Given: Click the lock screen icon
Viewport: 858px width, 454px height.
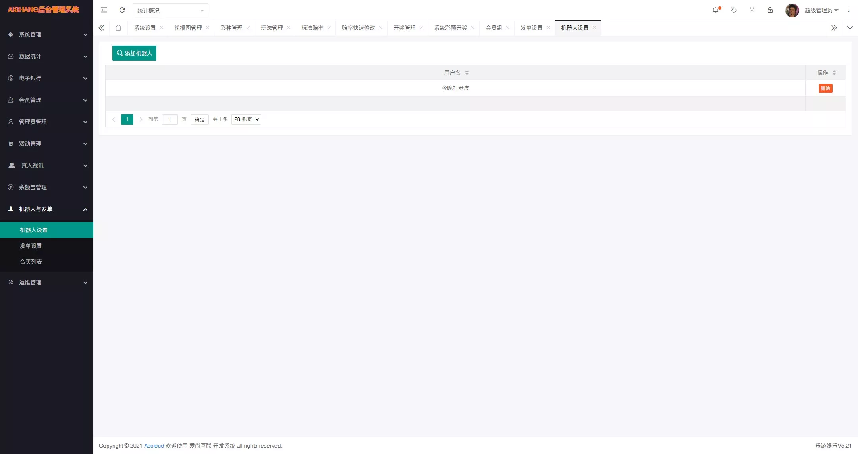Looking at the screenshot, I should point(770,10).
